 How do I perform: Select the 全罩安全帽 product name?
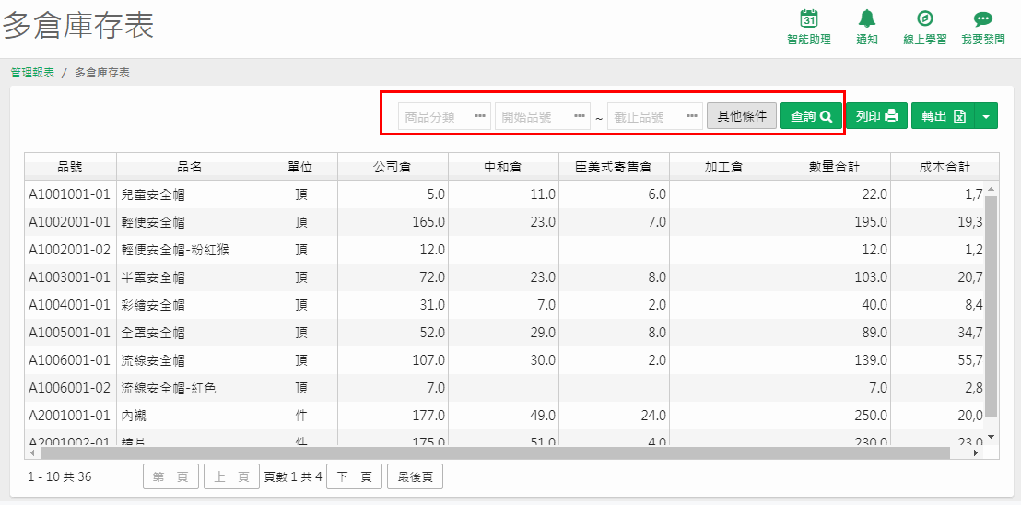pos(153,334)
